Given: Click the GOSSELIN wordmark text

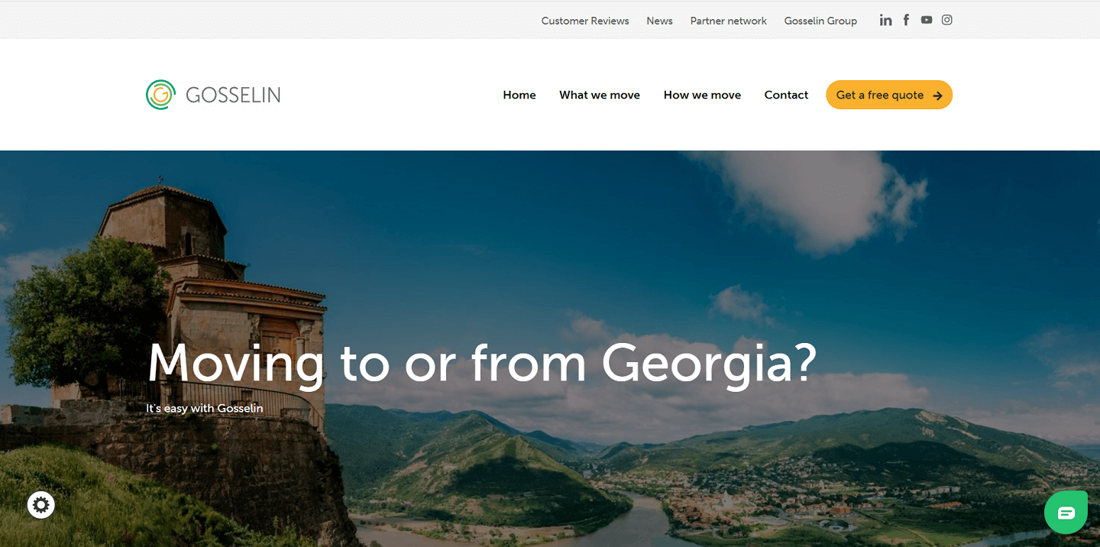Looking at the screenshot, I should click(233, 95).
